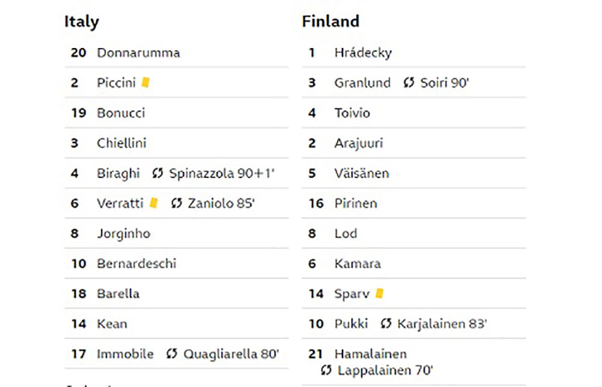602x387 pixels.
Task: Click substitution icon before Karjalainen 83'
Action: tap(386, 324)
